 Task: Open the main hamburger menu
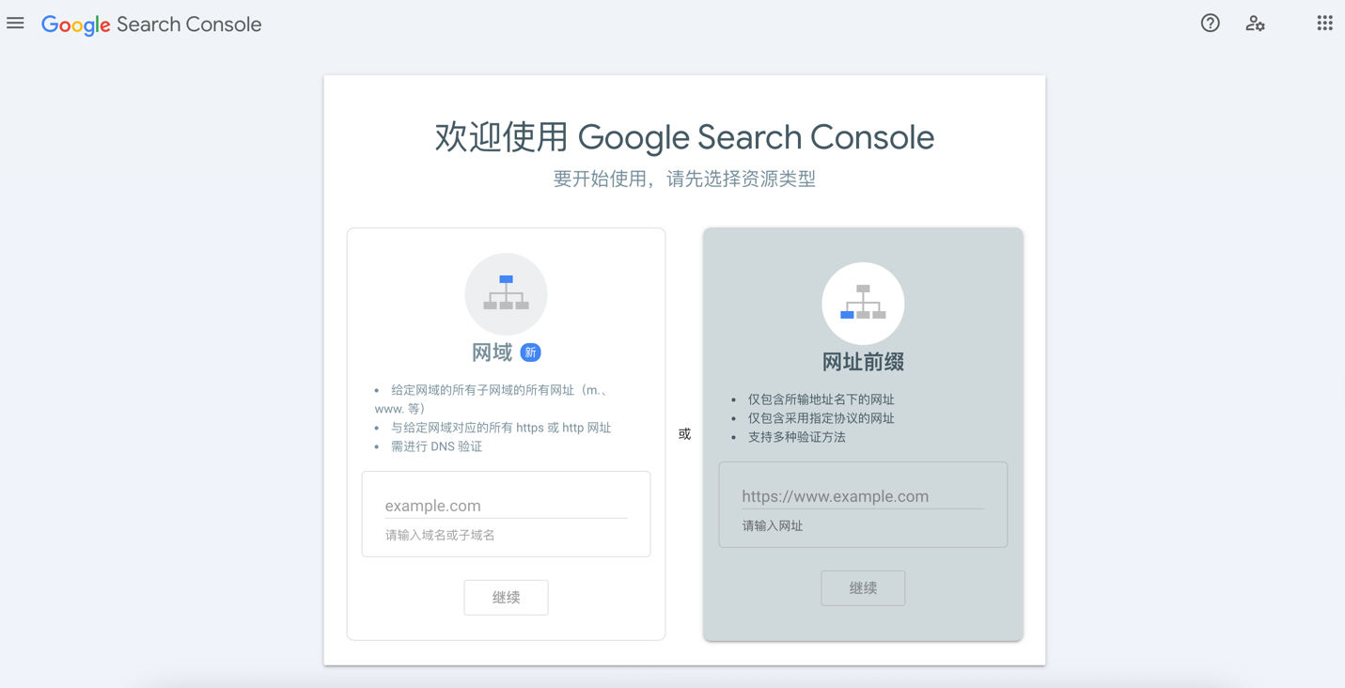[x=16, y=23]
